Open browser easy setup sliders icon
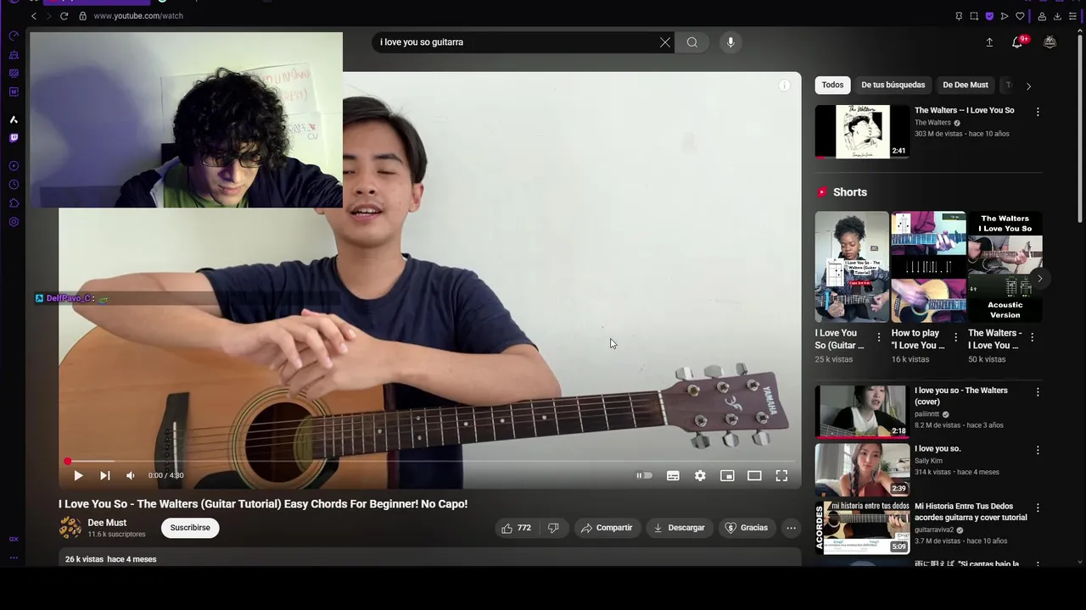This screenshot has width=1086, height=610. [1072, 16]
